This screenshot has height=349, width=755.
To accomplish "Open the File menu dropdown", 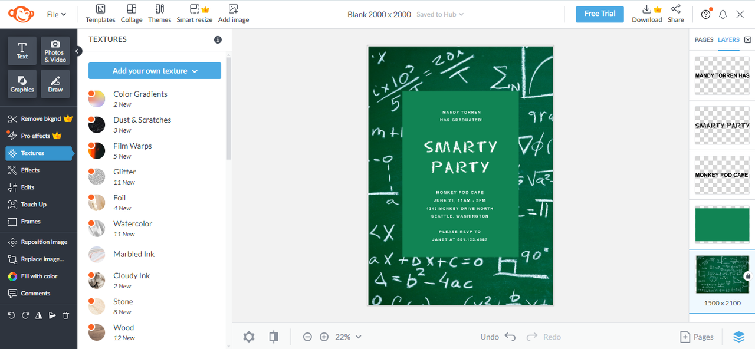I will [x=57, y=14].
